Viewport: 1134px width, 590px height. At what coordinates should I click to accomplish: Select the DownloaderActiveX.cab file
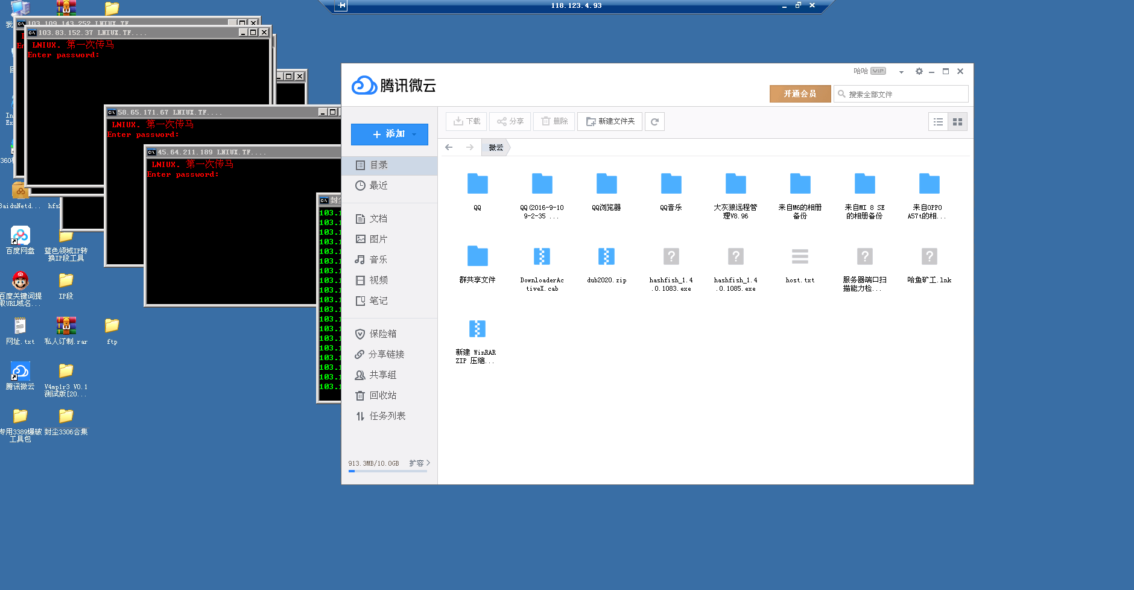point(542,256)
